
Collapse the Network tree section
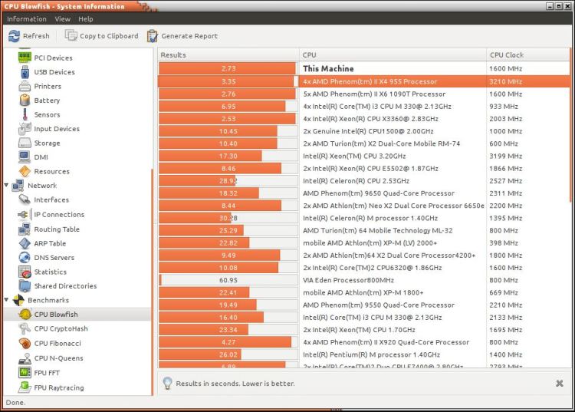[x=6, y=185]
